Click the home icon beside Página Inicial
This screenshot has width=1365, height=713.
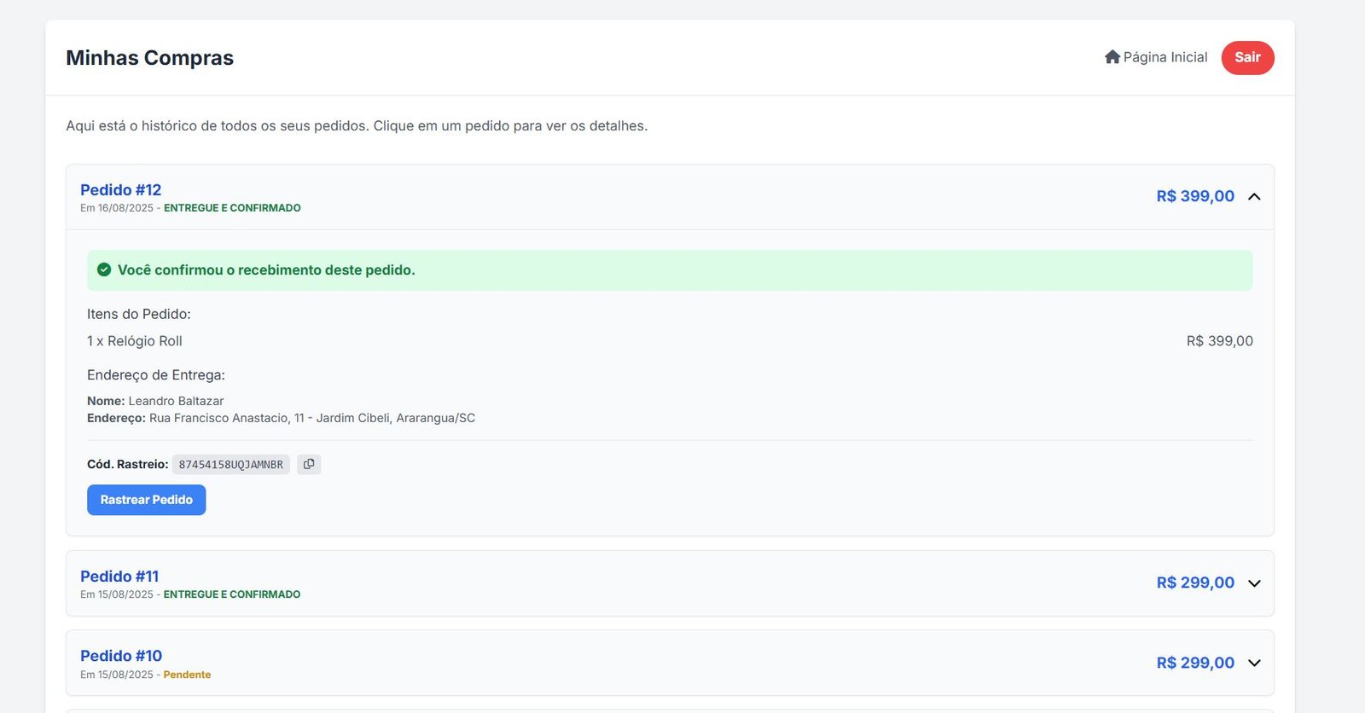click(1112, 57)
